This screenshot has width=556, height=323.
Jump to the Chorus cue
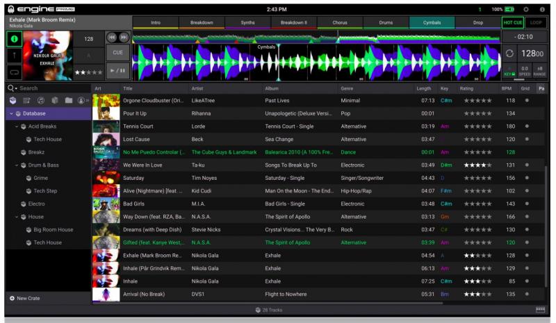340,23
